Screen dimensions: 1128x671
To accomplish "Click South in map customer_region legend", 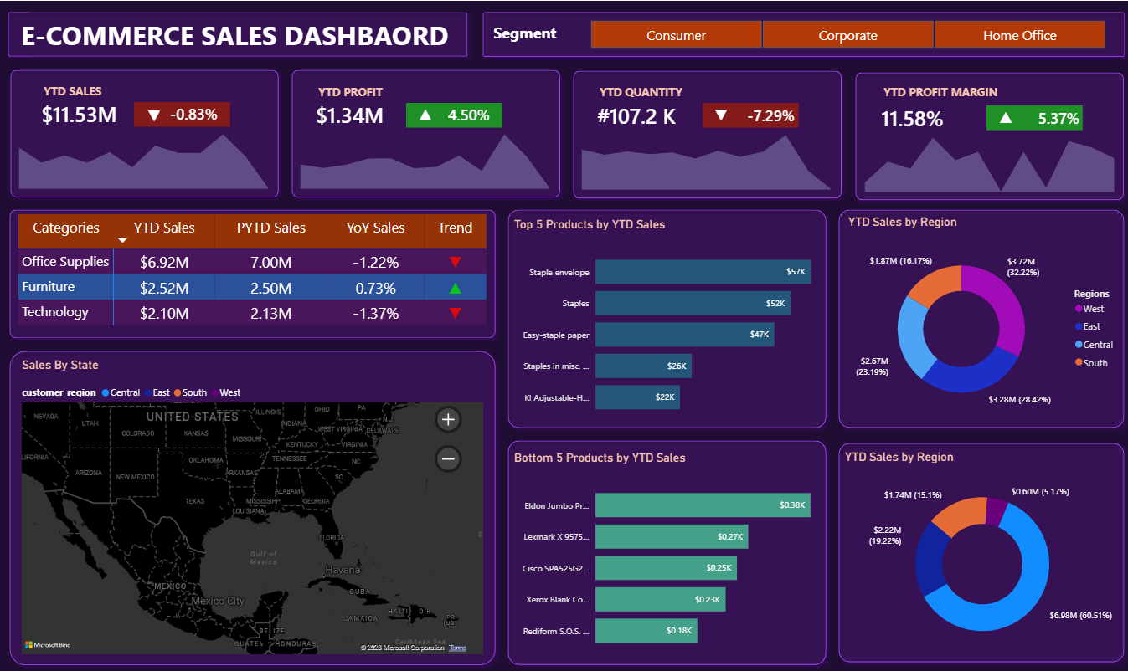I will (190, 392).
